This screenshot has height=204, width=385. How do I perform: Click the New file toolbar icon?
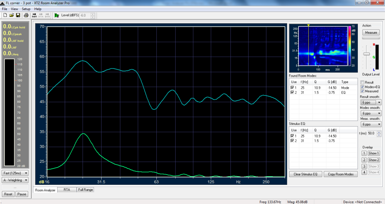[5, 15]
